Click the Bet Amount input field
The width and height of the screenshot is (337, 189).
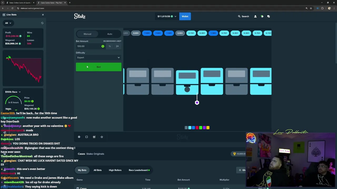click(x=90, y=46)
